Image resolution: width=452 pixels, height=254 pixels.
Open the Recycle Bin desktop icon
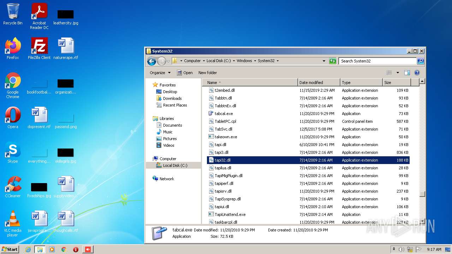tap(13, 14)
